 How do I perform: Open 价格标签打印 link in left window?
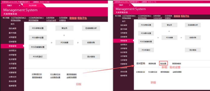pyautogui.click(x=37, y=74)
